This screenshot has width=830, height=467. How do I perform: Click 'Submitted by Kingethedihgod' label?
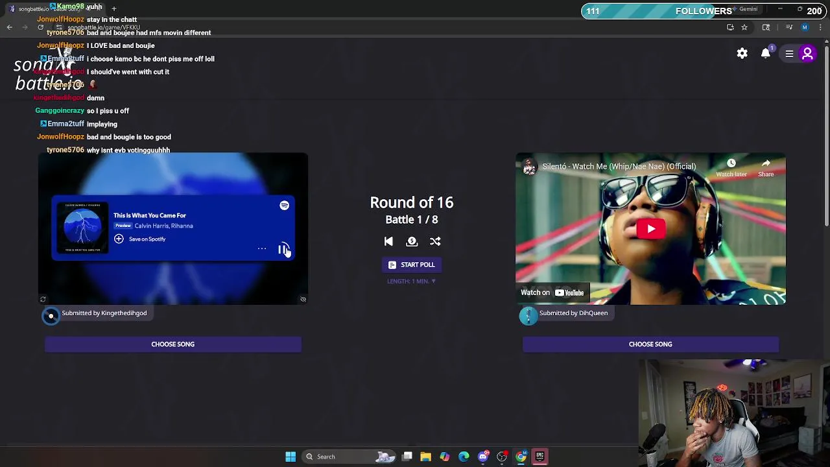tap(104, 313)
